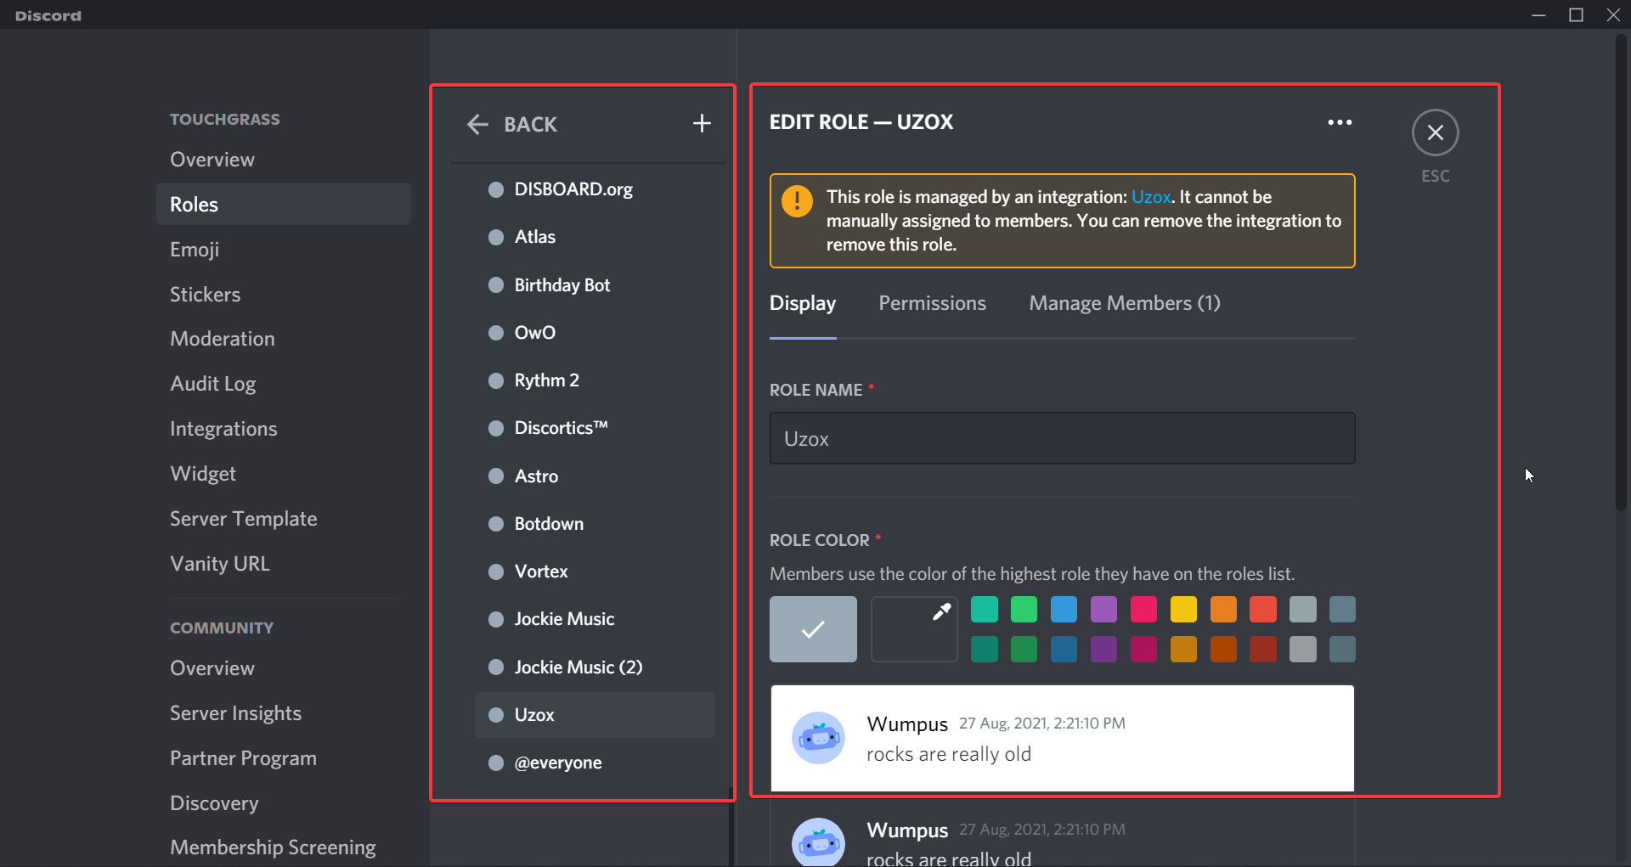1631x867 pixels.
Task: Select the Birthday Bot role
Action: pos(595,285)
